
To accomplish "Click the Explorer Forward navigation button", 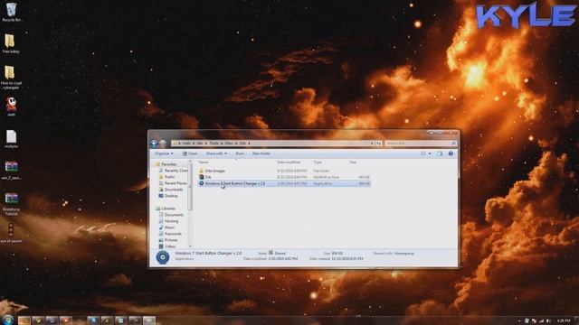I will click(163, 143).
